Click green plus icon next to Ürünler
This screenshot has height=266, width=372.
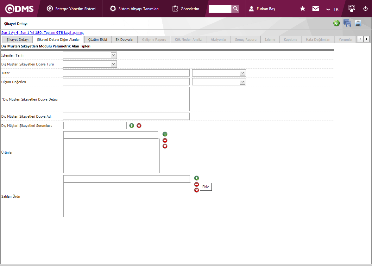pos(165,134)
